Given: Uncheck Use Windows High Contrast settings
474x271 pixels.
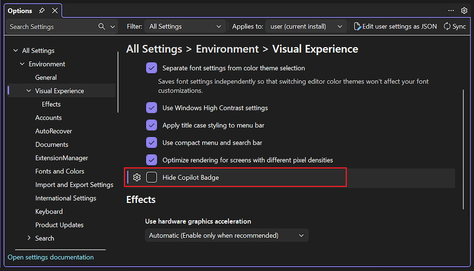Looking at the screenshot, I should pyautogui.click(x=152, y=108).
